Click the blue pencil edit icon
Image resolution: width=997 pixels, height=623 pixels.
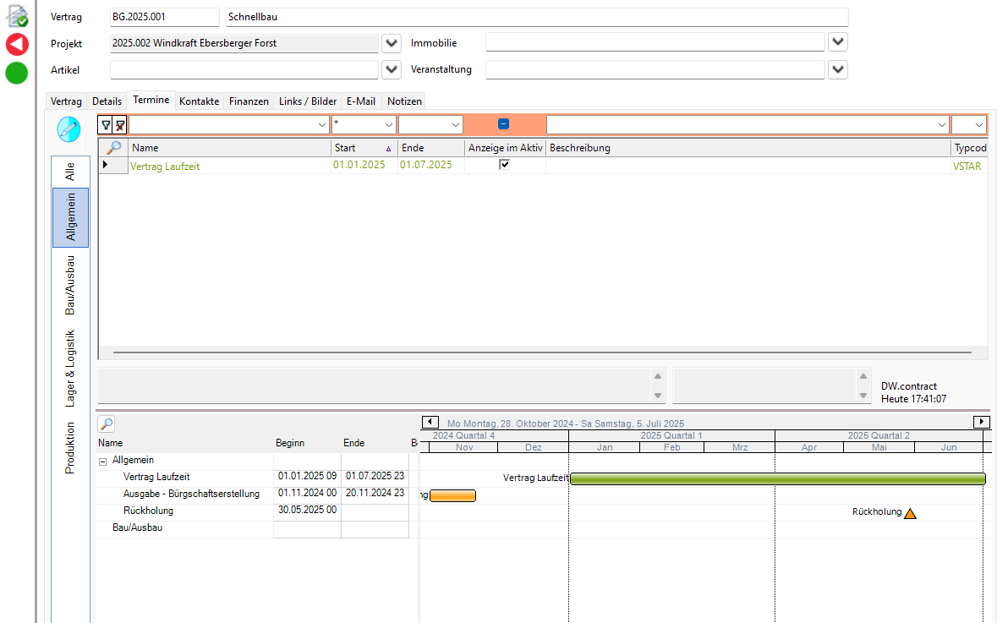68,129
